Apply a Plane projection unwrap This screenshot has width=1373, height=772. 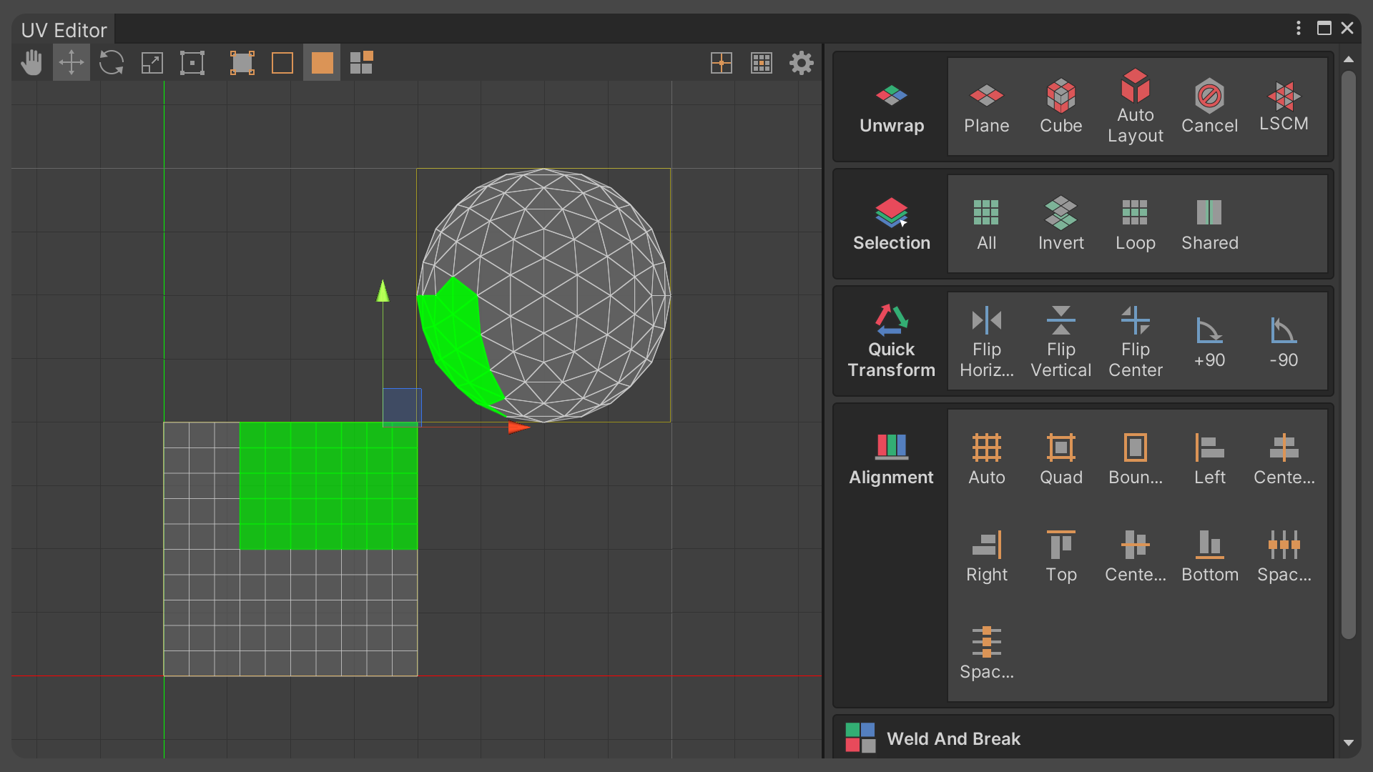click(x=986, y=107)
